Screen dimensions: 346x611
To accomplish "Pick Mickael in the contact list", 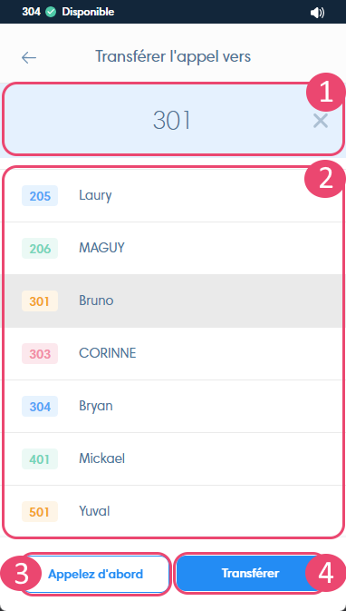I will (173, 458).
